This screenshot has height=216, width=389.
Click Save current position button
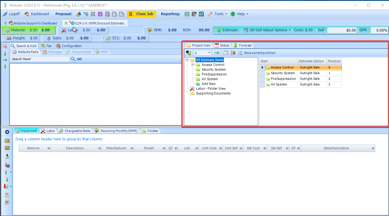point(257,53)
